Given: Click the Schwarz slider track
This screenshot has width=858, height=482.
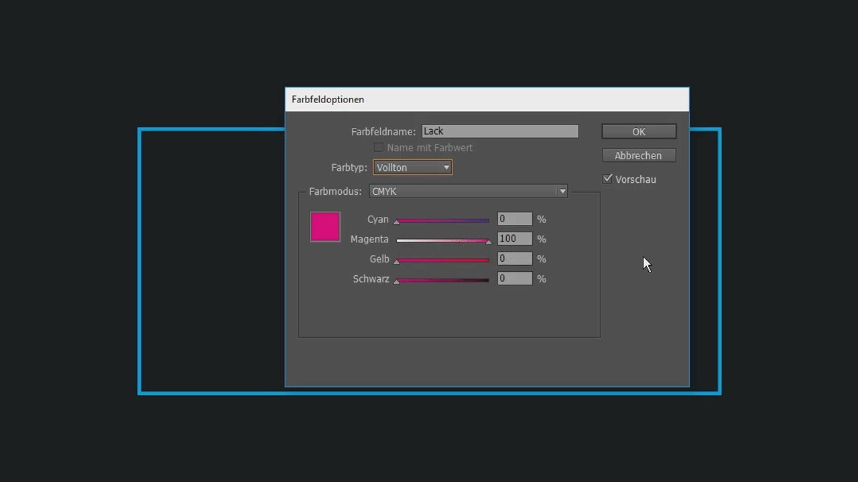Looking at the screenshot, I should [442, 280].
